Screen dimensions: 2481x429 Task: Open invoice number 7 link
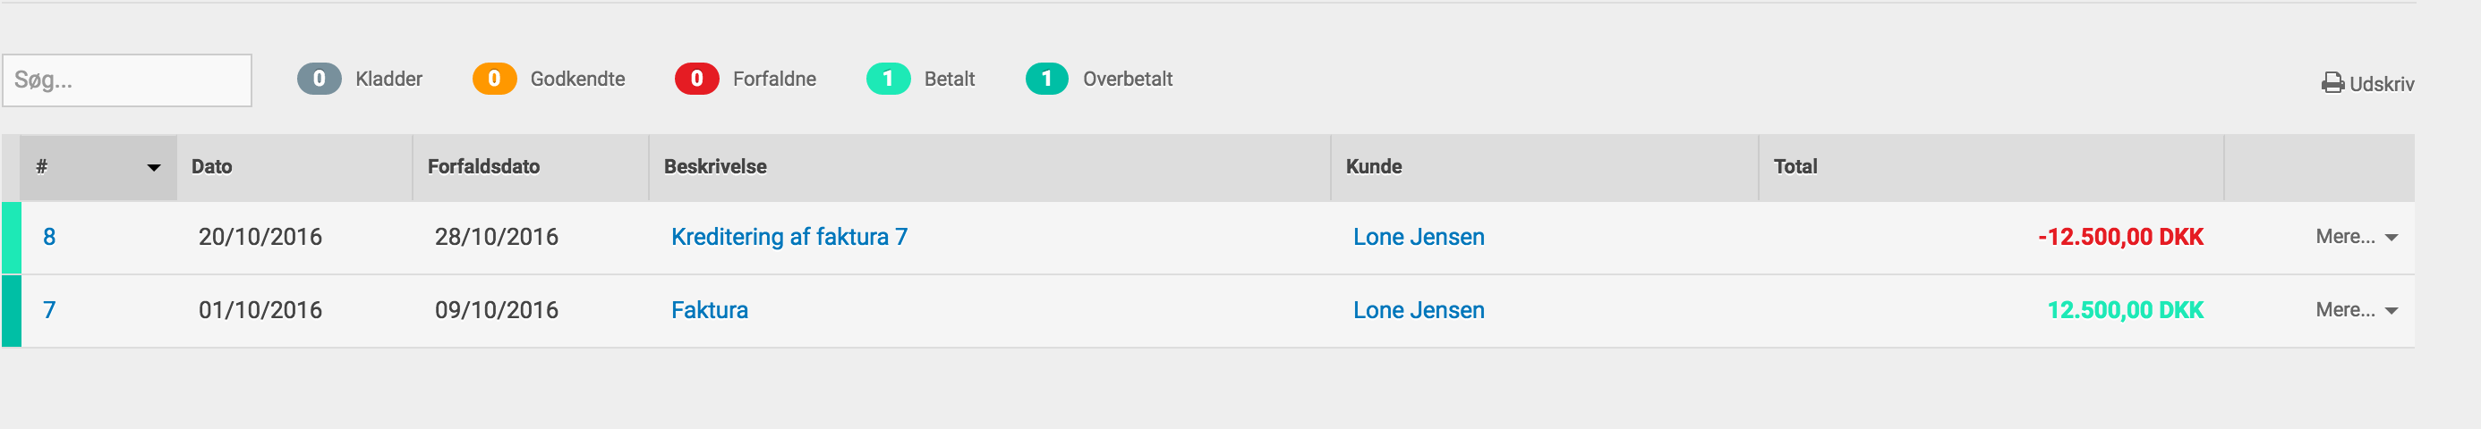coord(49,310)
